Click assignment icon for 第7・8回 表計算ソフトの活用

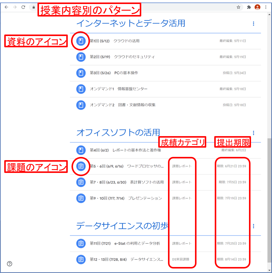81,182
